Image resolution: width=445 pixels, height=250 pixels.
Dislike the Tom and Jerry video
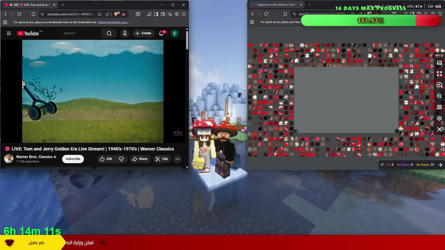[x=121, y=159]
